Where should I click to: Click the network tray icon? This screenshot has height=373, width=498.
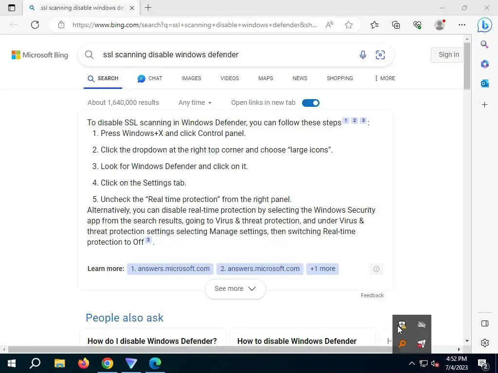(424, 363)
